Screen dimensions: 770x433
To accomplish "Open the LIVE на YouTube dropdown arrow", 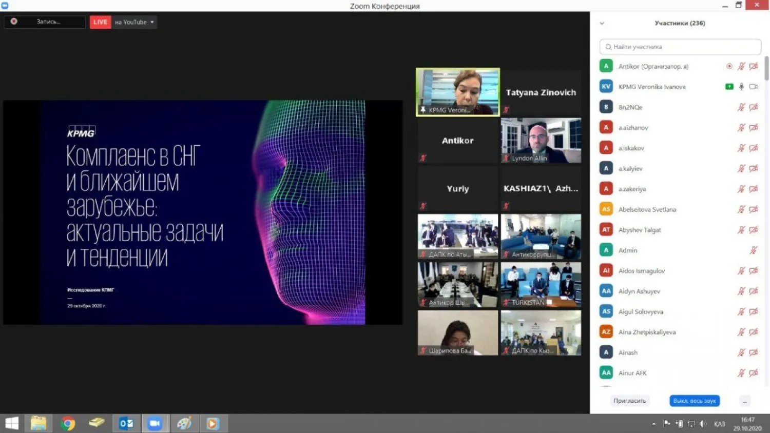I will (152, 22).
